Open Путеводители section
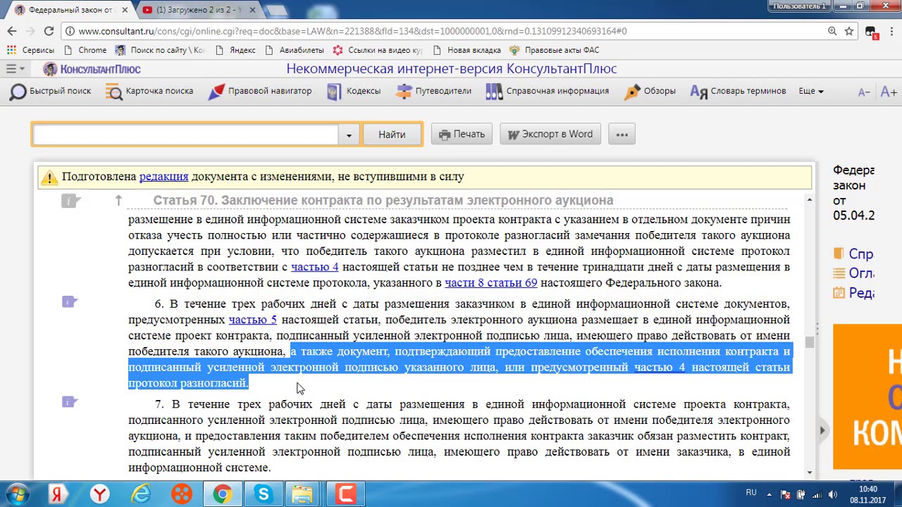 (433, 91)
